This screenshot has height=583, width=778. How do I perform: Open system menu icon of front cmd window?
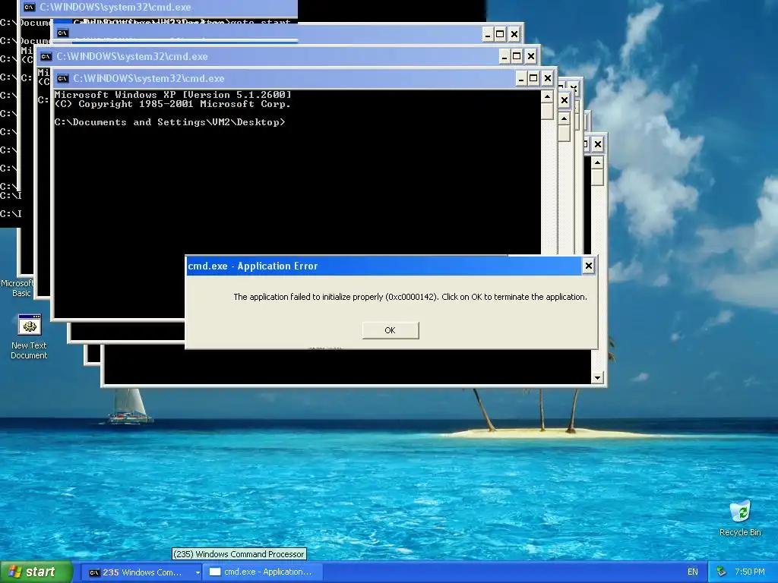pos(62,78)
